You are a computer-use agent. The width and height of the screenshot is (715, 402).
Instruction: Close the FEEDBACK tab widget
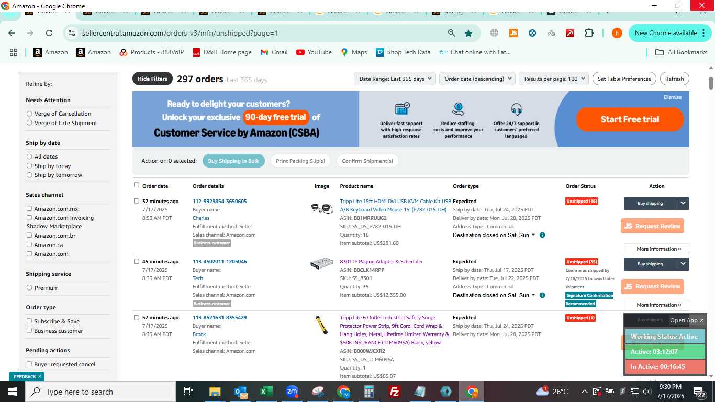coord(40,376)
